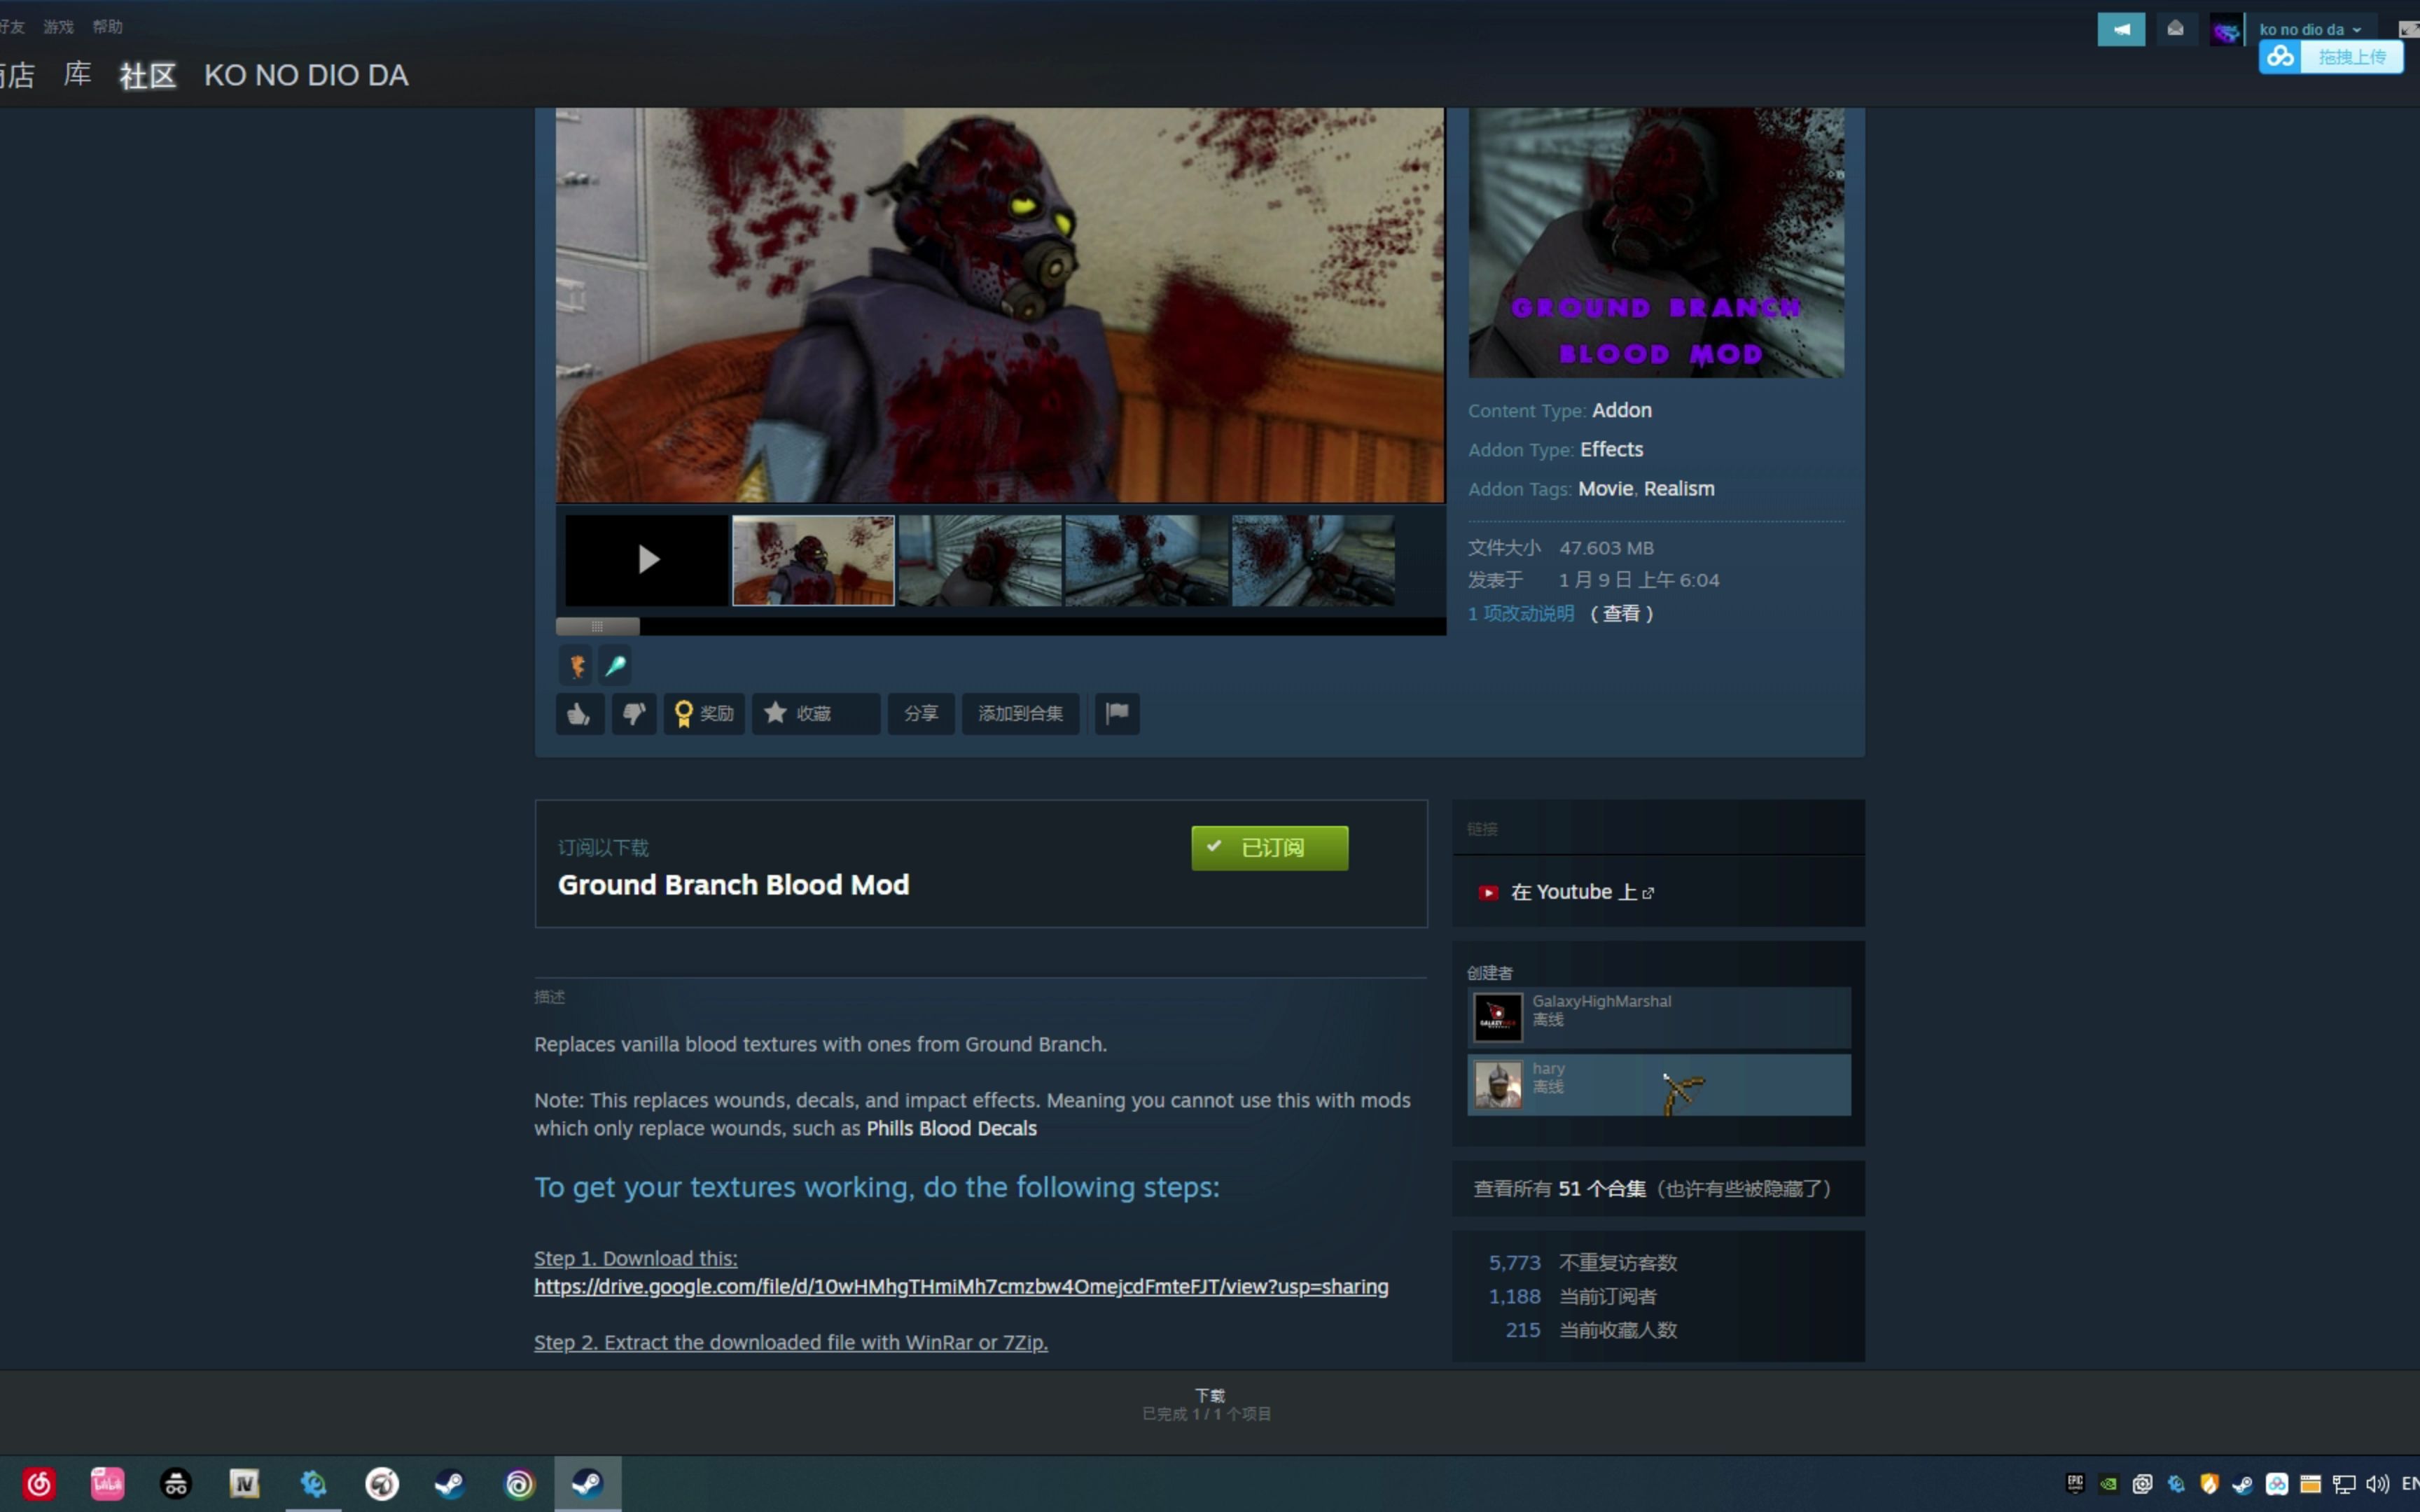Click the orange award badge icon

[x=577, y=665]
